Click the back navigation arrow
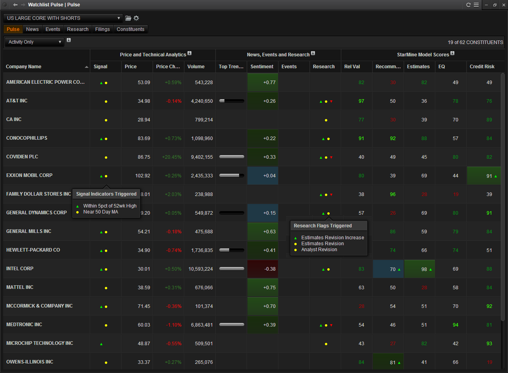This screenshot has width=508, height=373. tap(15, 5)
